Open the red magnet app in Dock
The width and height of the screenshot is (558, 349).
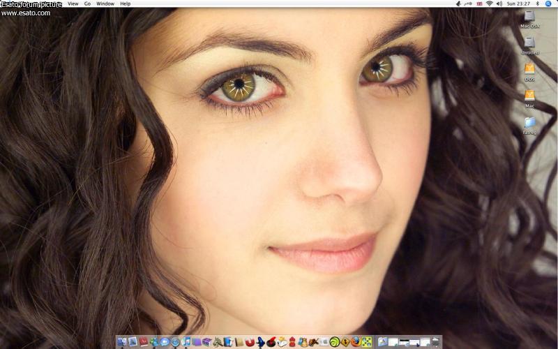click(x=250, y=342)
